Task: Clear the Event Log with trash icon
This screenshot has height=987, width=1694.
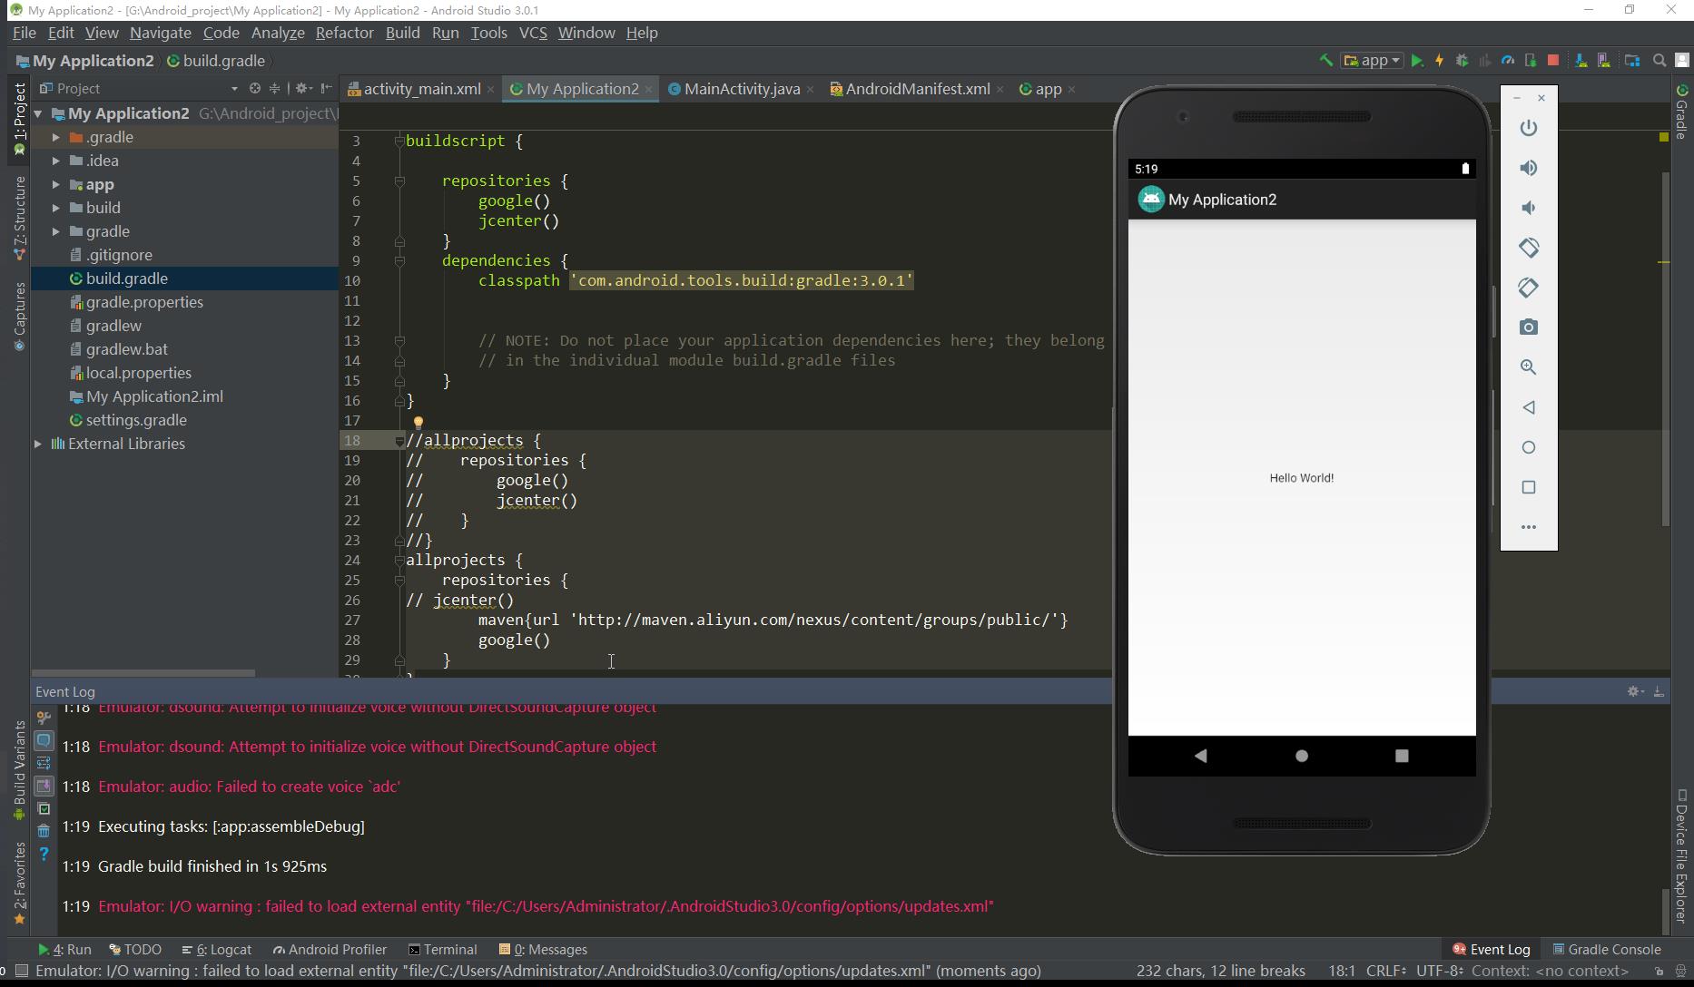Action: coord(44,831)
